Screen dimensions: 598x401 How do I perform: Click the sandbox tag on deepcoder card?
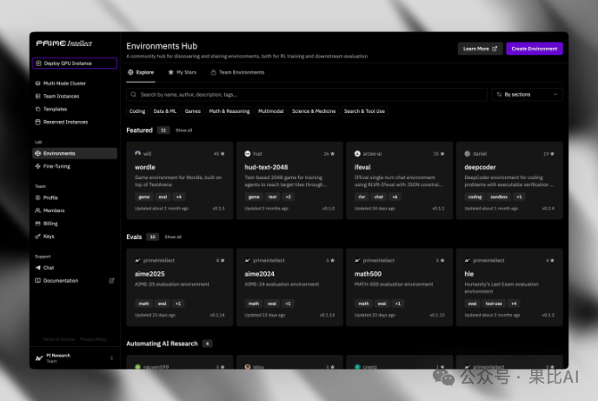(499, 197)
